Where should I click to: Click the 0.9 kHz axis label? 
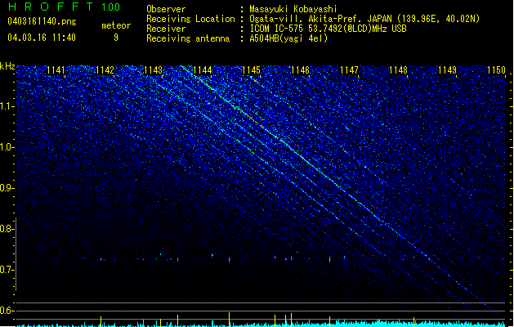[7, 188]
